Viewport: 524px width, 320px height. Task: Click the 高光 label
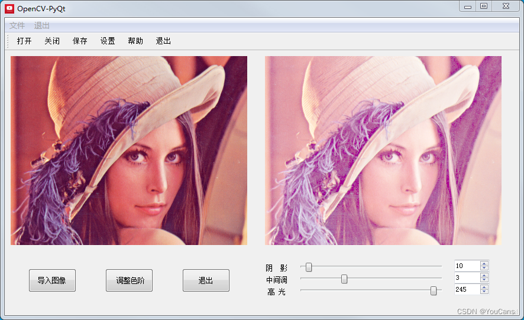[x=276, y=292]
